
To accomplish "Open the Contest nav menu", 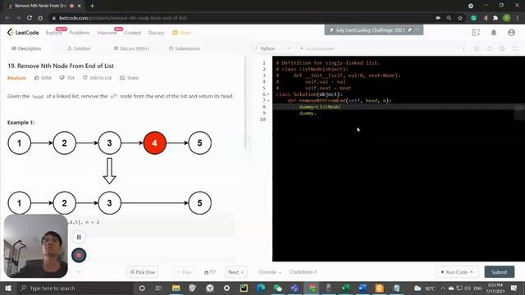I will point(133,33).
